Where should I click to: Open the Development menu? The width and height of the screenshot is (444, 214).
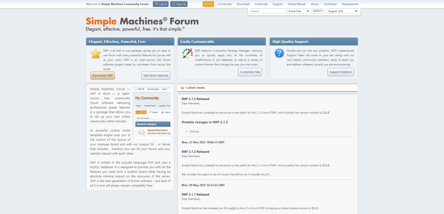click(350, 4)
